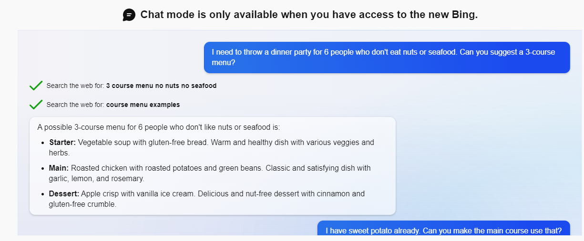Image resolution: width=584 pixels, height=241 pixels.
Task: Click the chat bubble icon in header
Action: [x=129, y=15]
